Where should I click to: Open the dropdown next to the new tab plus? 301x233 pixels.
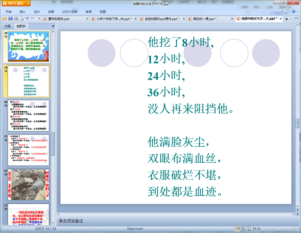click(291, 19)
